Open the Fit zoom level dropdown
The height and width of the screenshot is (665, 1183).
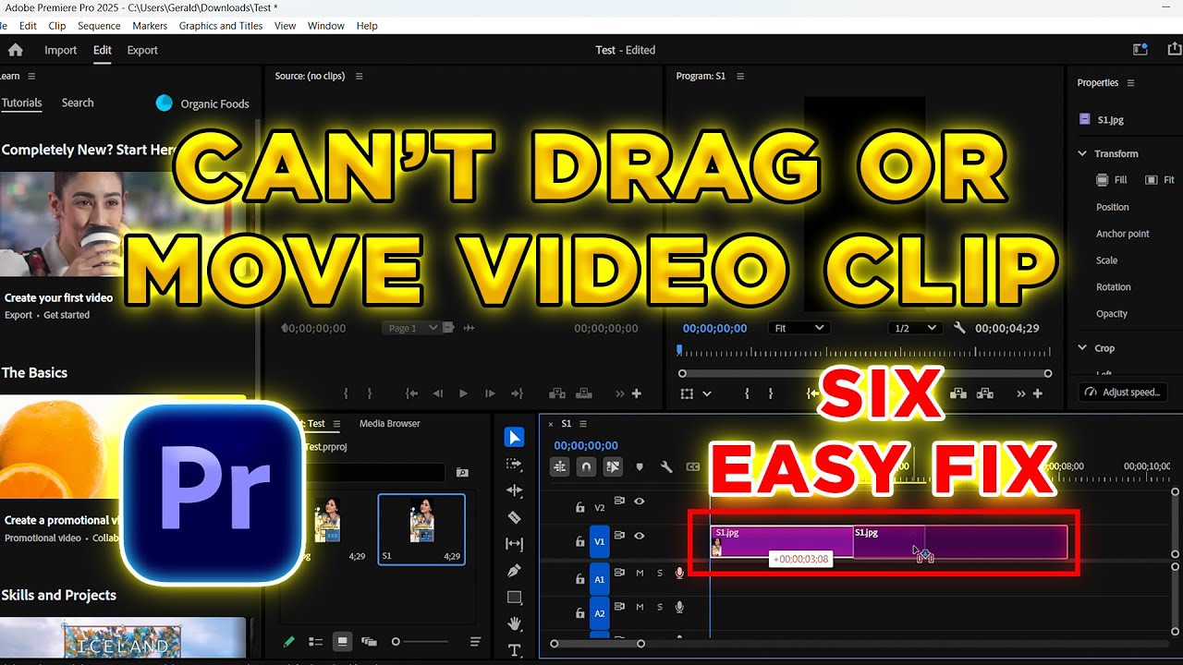799,328
